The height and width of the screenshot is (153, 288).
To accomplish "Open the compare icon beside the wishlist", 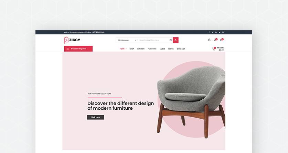I will (x=222, y=40).
